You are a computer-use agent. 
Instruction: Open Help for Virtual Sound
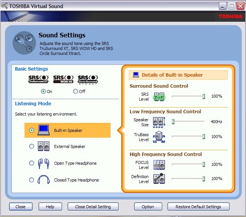click(x=50, y=207)
